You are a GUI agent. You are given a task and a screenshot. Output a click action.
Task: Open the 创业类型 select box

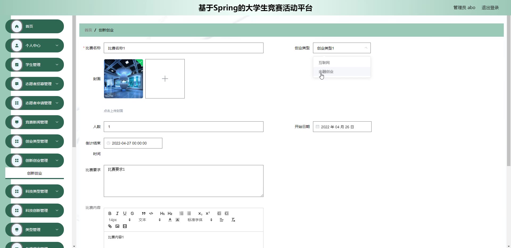coord(342,48)
